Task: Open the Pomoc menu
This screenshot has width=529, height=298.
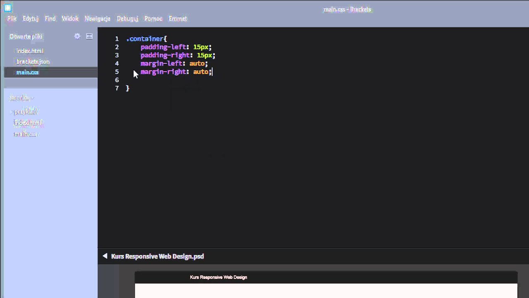Action: 153,19
